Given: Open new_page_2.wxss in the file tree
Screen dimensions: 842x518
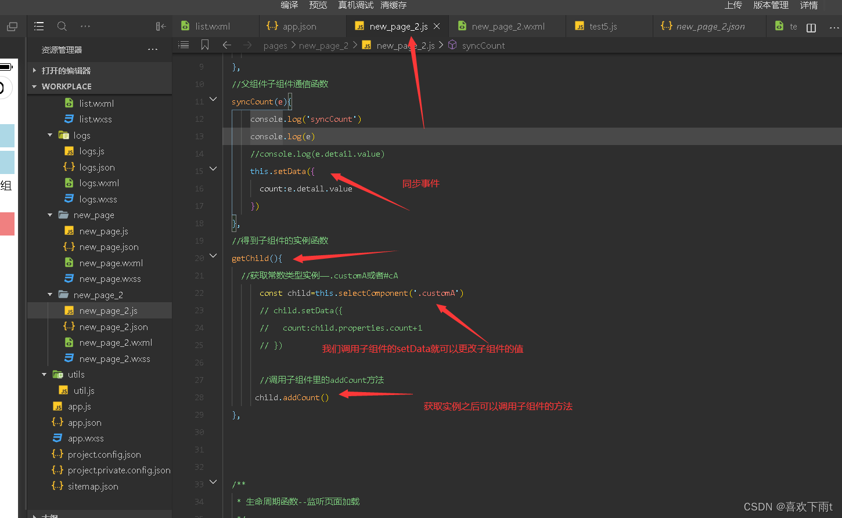Looking at the screenshot, I should click(x=114, y=359).
